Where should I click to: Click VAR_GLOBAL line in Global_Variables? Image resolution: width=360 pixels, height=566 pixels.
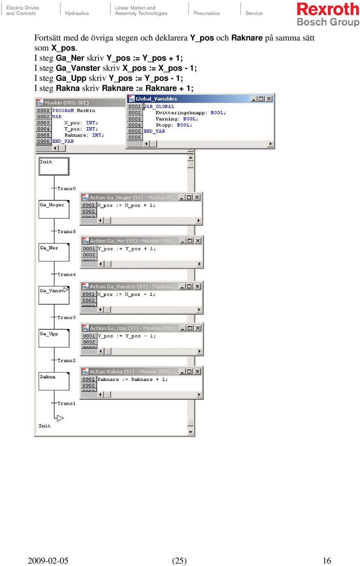tap(159, 107)
